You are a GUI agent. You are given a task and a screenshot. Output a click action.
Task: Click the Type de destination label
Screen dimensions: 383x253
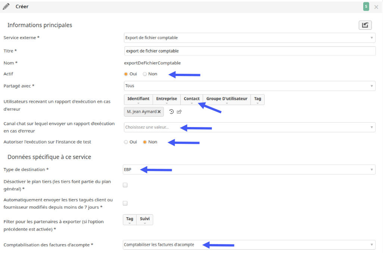(26, 170)
